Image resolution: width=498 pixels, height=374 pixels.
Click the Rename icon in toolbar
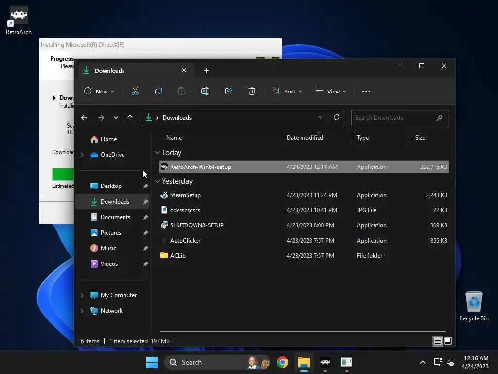pyautogui.click(x=205, y=91)
